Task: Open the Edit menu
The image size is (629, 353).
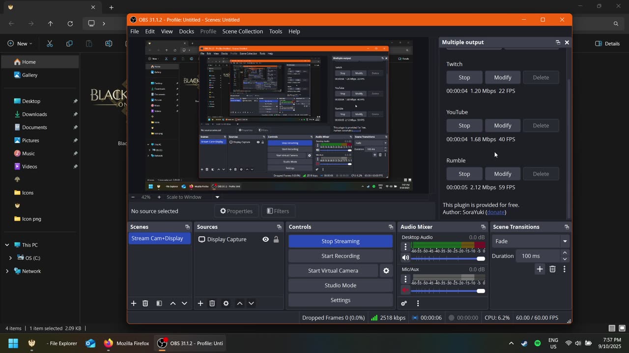Action: coord(150,31)
